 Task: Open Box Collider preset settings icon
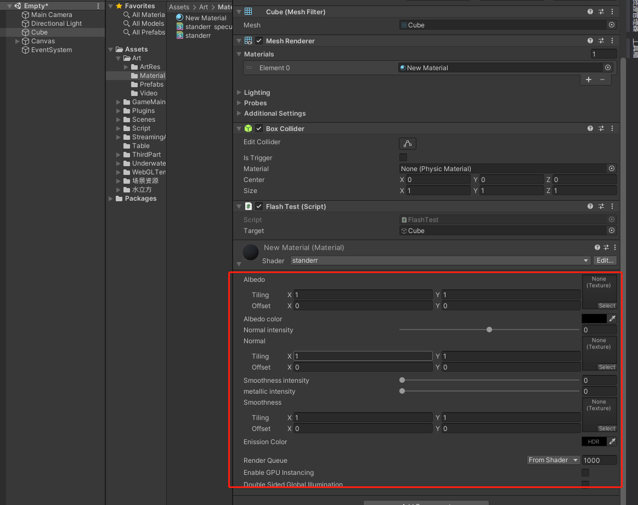601,129
